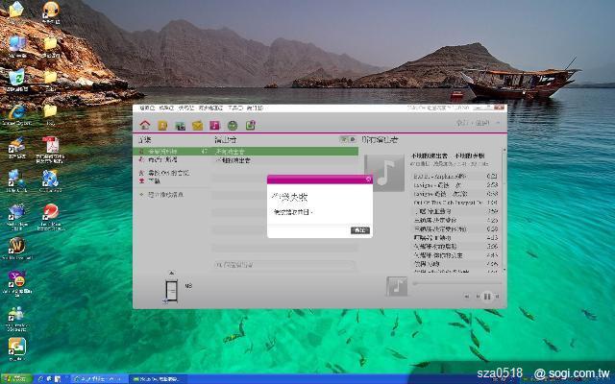The image size is (615, 384).
Task: Click the search field under artist list
Action: (x=284, y=265)
